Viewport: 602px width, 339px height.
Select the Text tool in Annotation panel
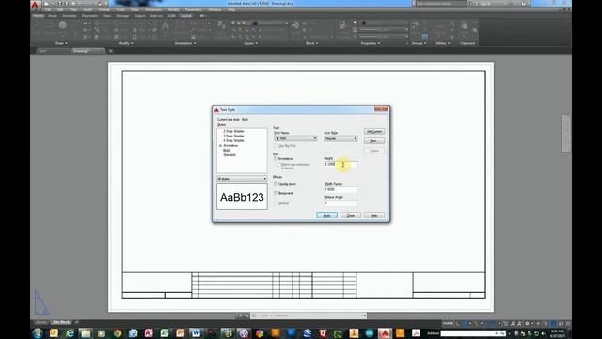click(166, 26)
